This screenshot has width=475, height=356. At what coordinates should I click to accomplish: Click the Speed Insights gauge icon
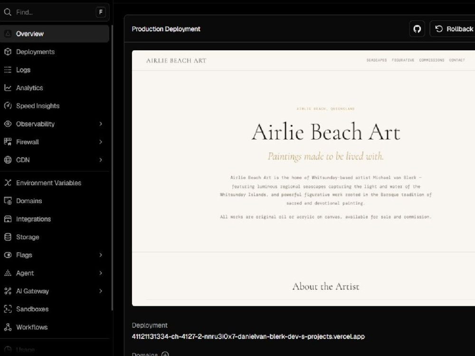pos(8,106)
